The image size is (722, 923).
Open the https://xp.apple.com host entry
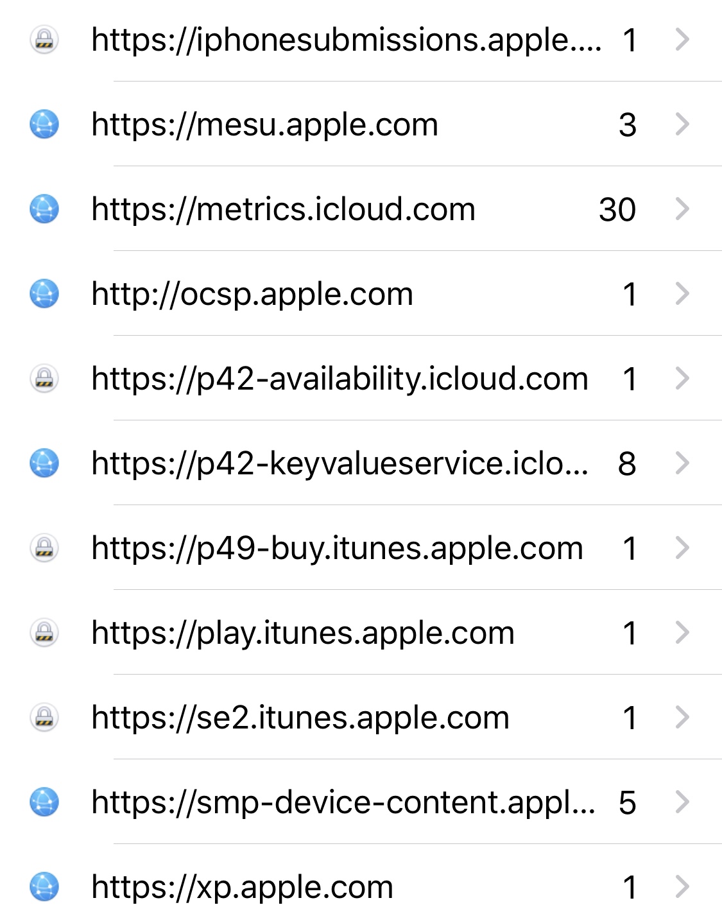(x=242, y=887)
